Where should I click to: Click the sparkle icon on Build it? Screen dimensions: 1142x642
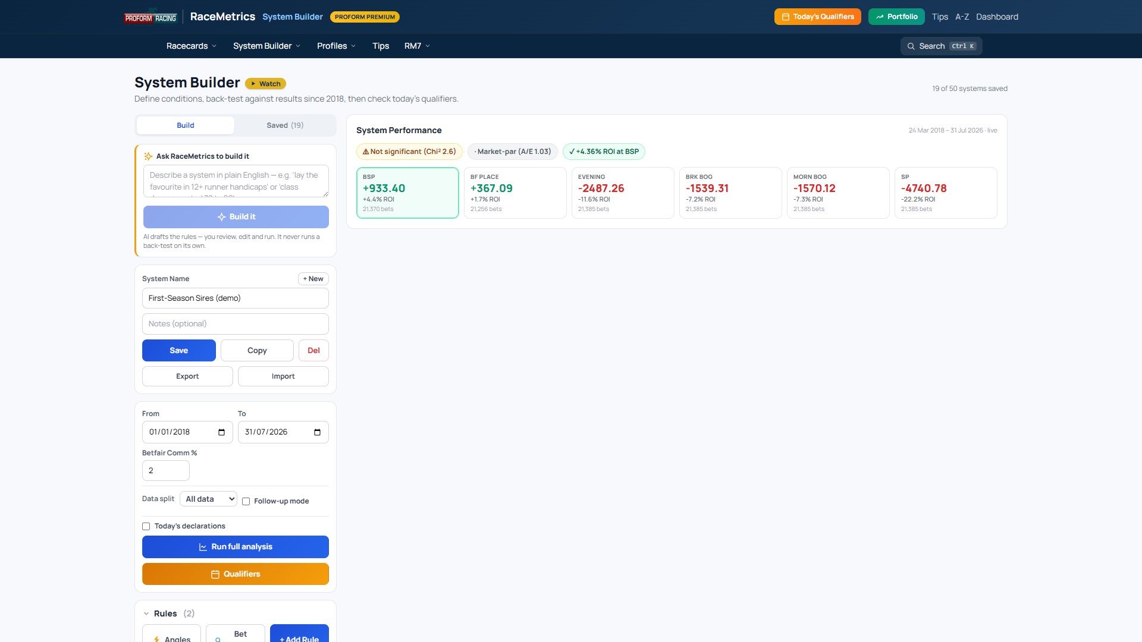(221, 217)
